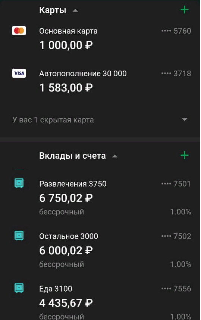Tap safe icon next to Еда 3100
The image size is (201, 320).
coord(19,288)
